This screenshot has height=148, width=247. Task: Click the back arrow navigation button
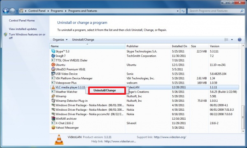coord(6,11)
